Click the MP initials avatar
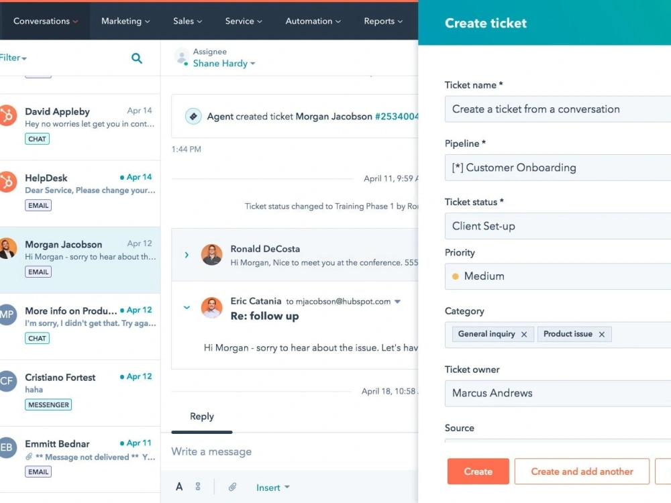Image resolution: width=671 pixels, height=503 pixels. [7, 315]
